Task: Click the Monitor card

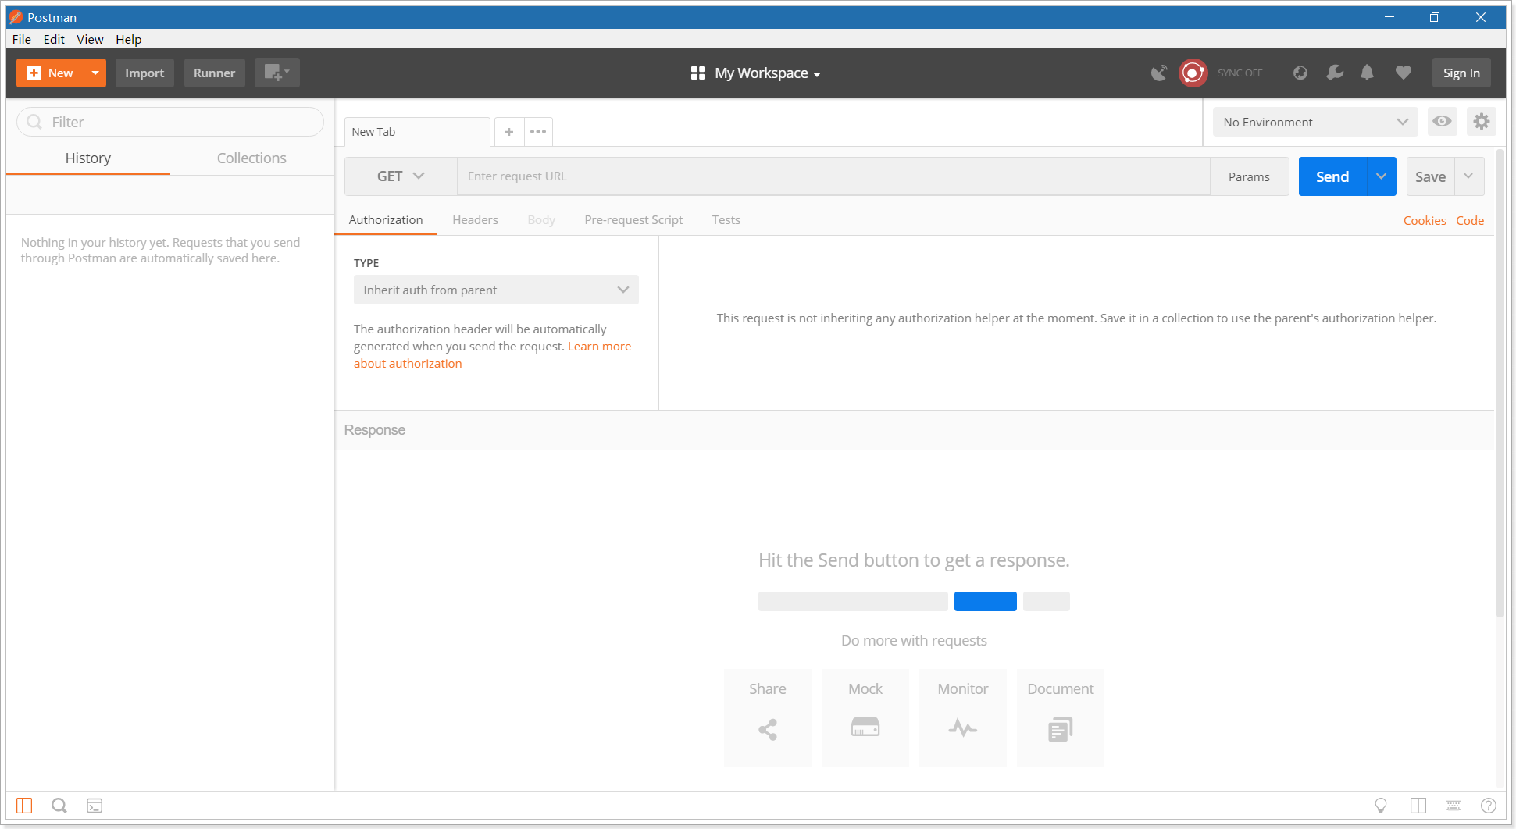Action: pos(963,717)
